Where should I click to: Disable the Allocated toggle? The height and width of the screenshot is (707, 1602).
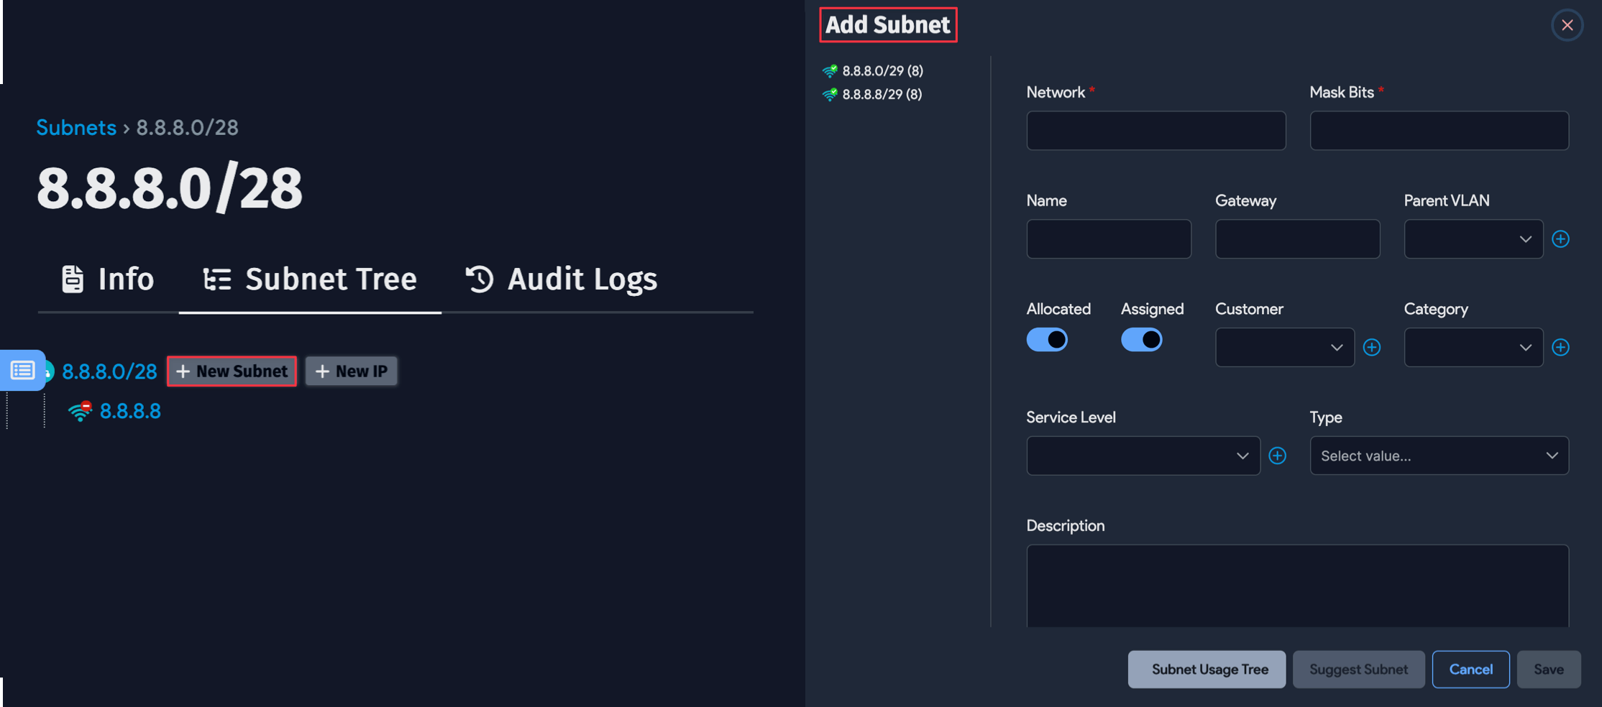coord(1047,339)
